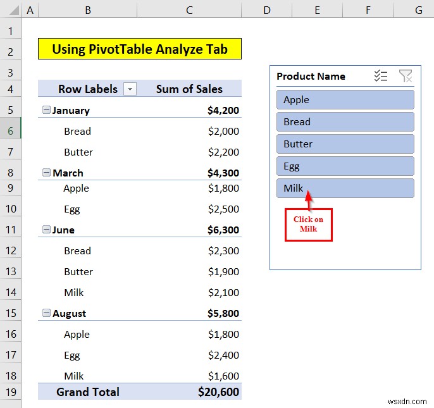
Task: Click Milk in the slicer
Action: click(345, 189)
